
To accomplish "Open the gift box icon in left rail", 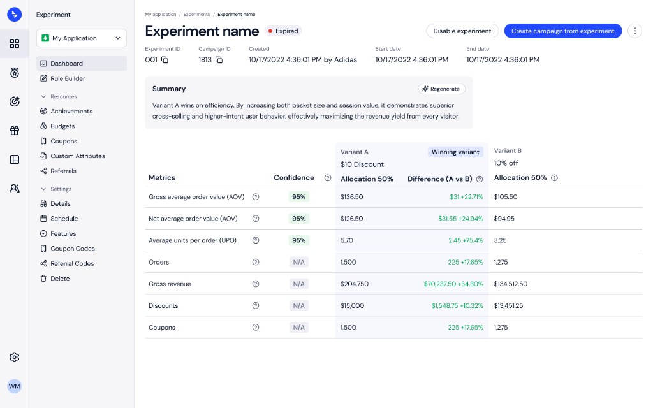I will 14,130.
